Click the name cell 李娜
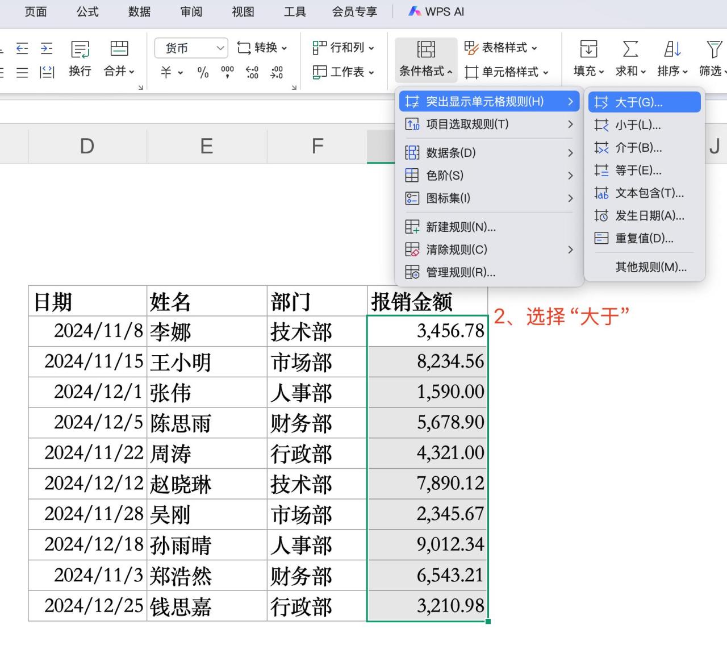The image size is (727, 645). point(207,331)
